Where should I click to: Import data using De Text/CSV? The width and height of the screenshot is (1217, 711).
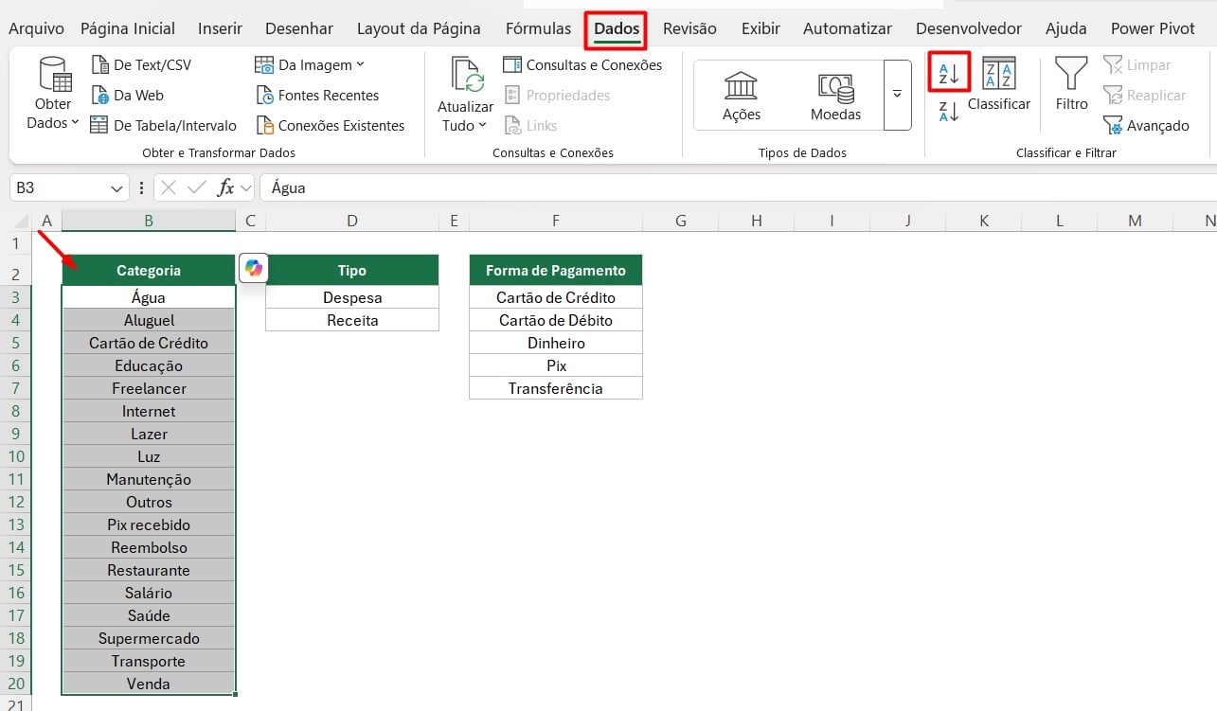coord(141,65)
